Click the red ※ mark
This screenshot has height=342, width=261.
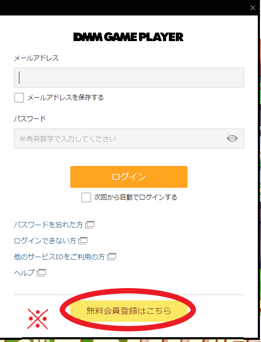click(x=38, y=319)
